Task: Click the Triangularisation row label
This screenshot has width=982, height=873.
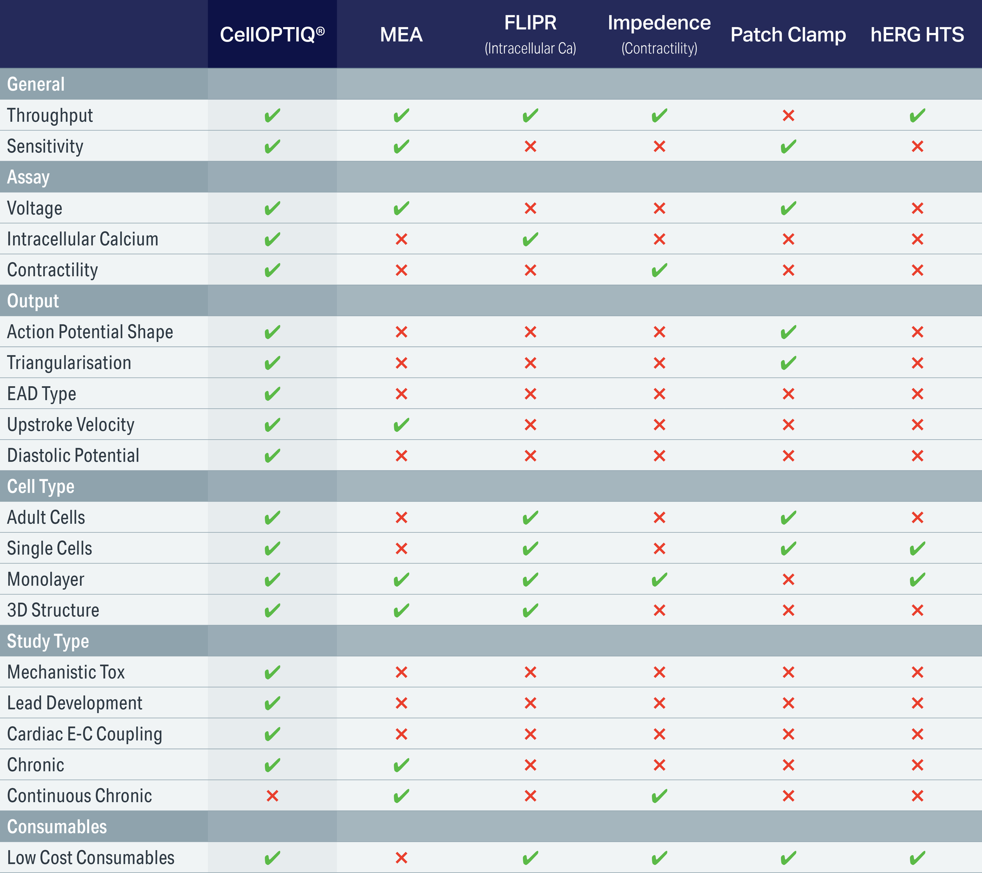Action: point(69,363)
